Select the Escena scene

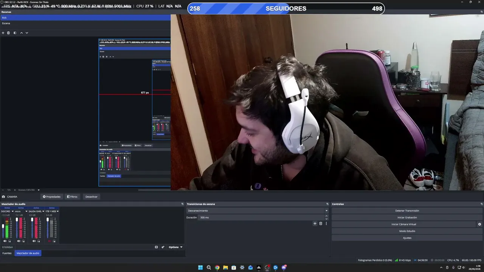pos(85,23)
